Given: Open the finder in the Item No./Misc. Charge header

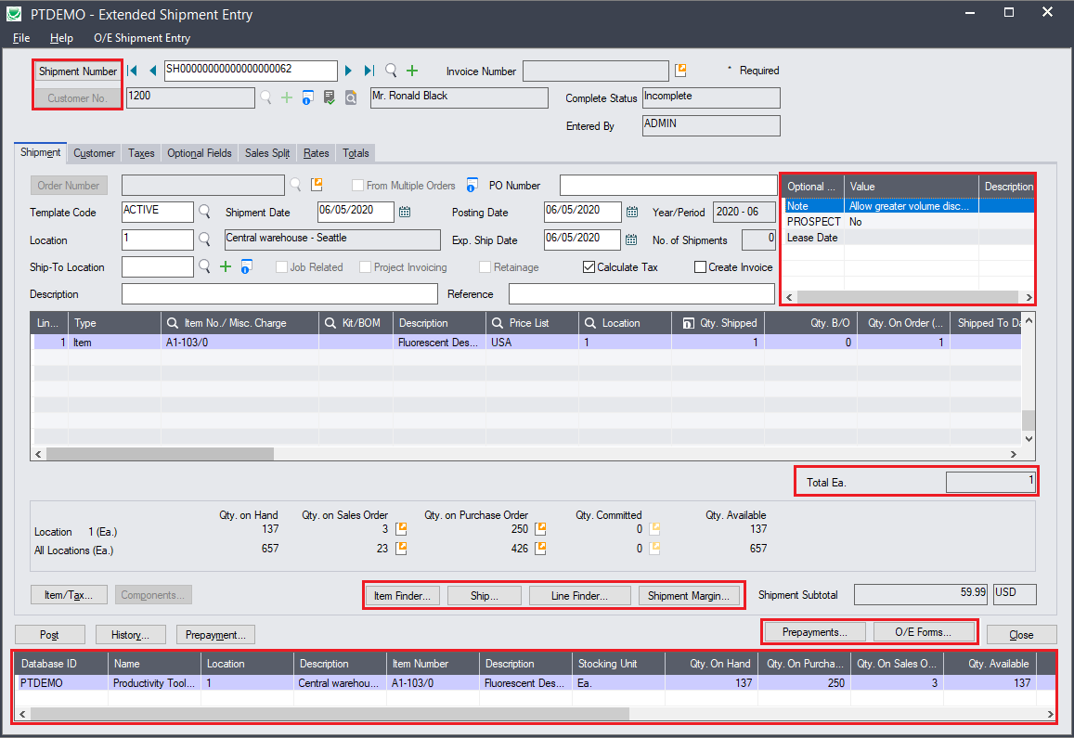Looking at the screenshot, I should [x=173, y=323].
